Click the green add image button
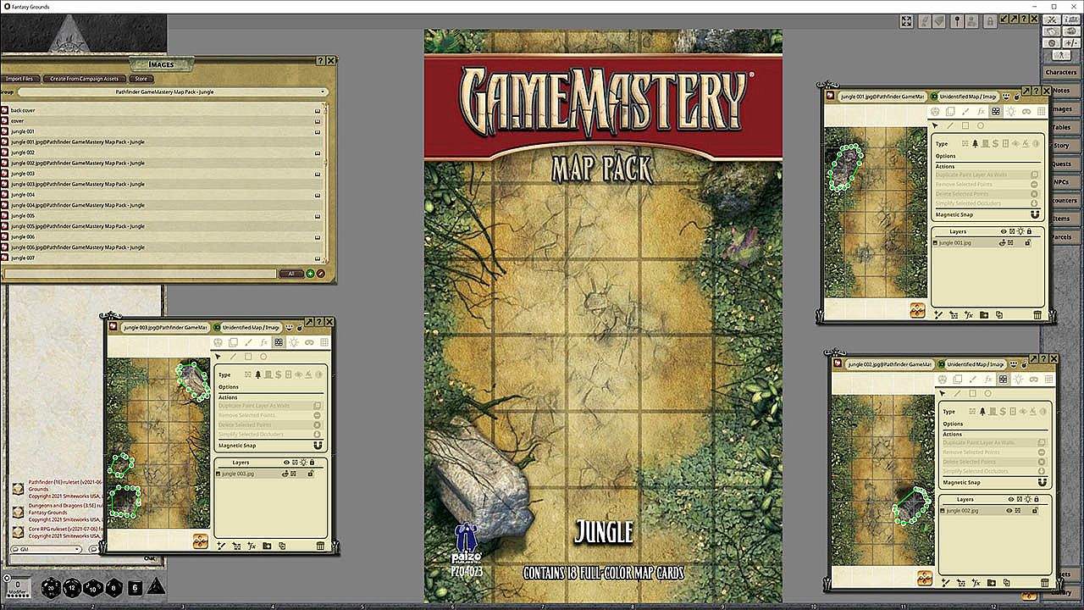This screenshot has height=610, width=1084. click(x=310, y=274)
